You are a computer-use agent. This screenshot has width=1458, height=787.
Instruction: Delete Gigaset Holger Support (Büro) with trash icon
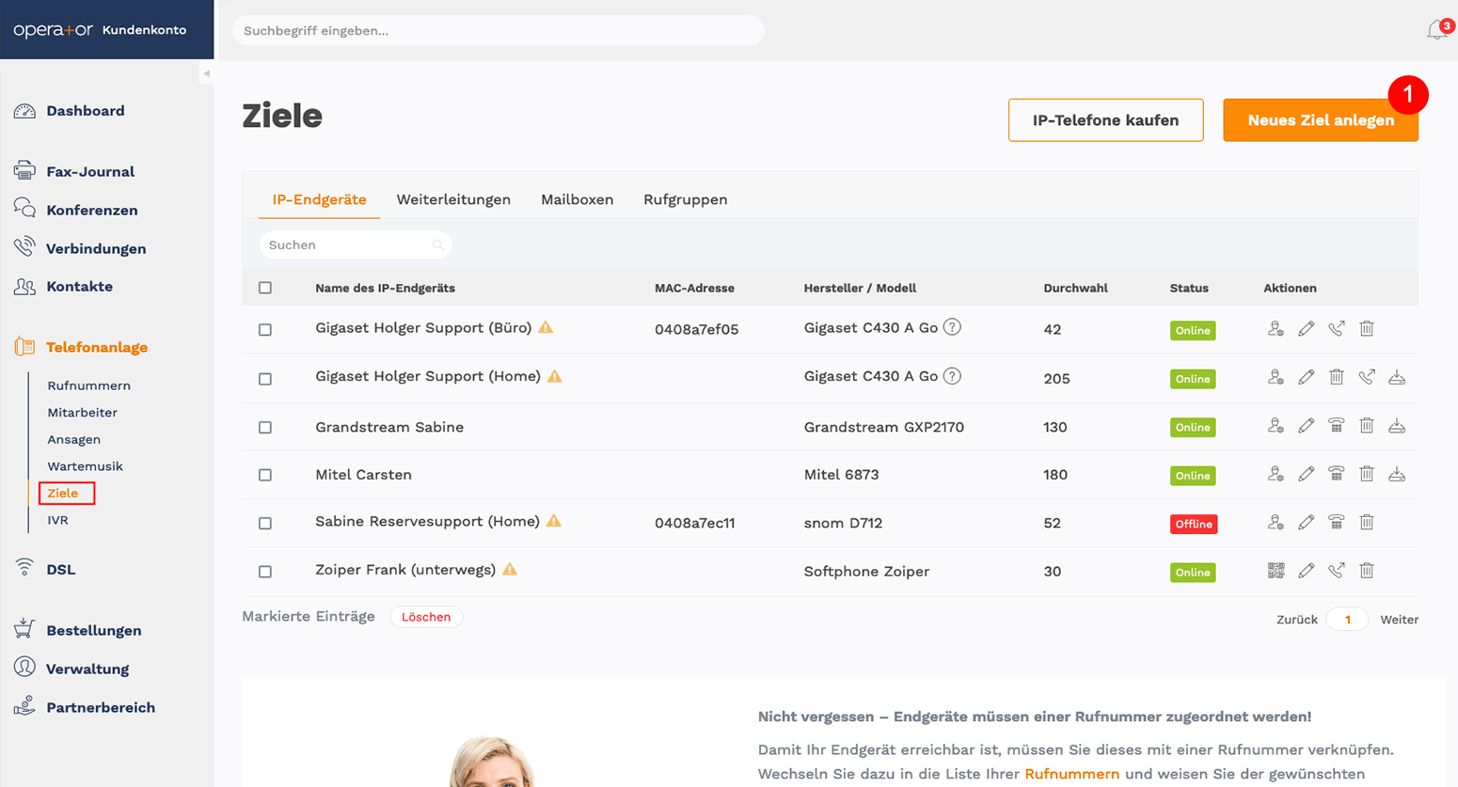[x=1367, y=328]
